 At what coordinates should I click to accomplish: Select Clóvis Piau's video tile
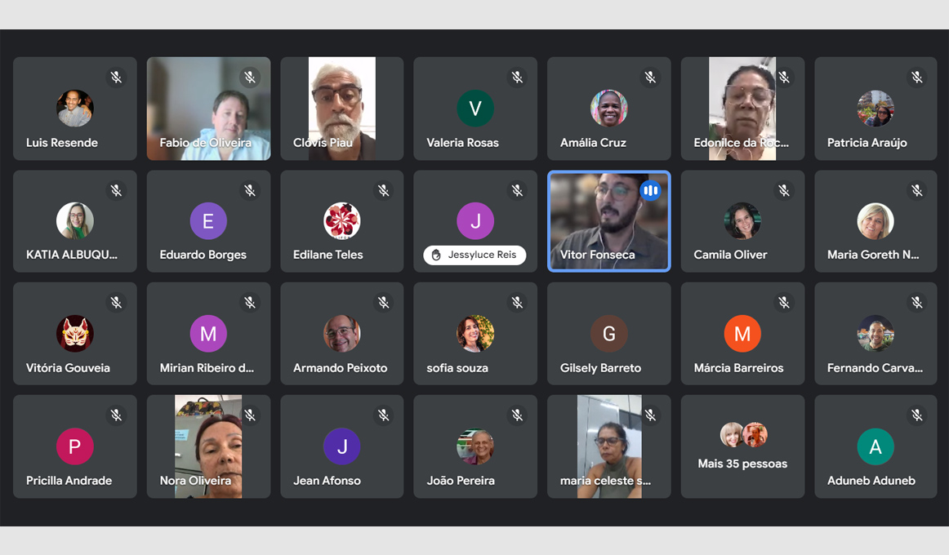(x=342, y=109)
